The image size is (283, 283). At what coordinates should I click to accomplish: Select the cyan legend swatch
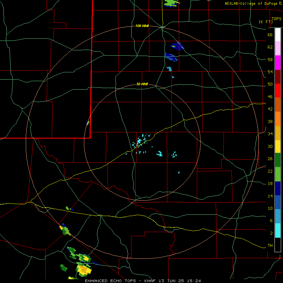coord(278,231)
